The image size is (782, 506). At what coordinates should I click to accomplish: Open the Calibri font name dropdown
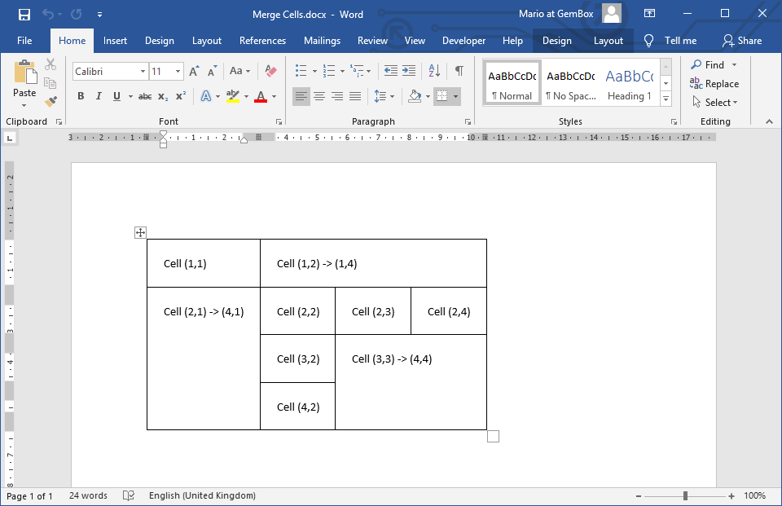(x=143, y=72)
